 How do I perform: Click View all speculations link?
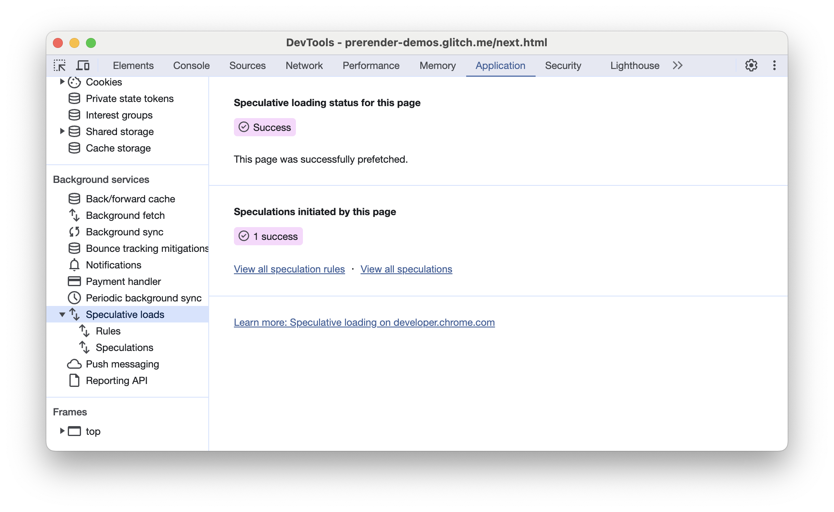click(406, 269)
